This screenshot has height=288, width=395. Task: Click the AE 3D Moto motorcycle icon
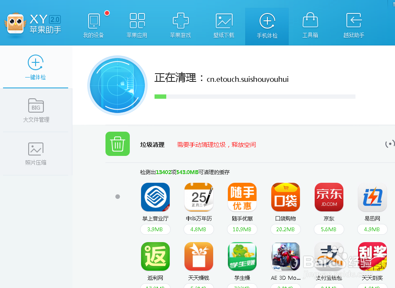(x=286, y=256)
